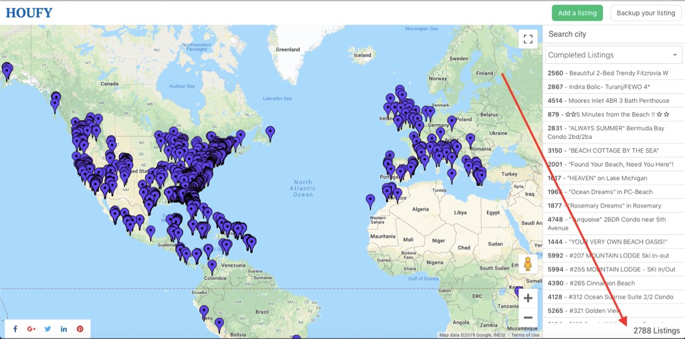Select listing 4128 #312 Ocean Sunrise Suite
Image resolution: width=685 pixels, height=339 pixels.
coord(614,297)
